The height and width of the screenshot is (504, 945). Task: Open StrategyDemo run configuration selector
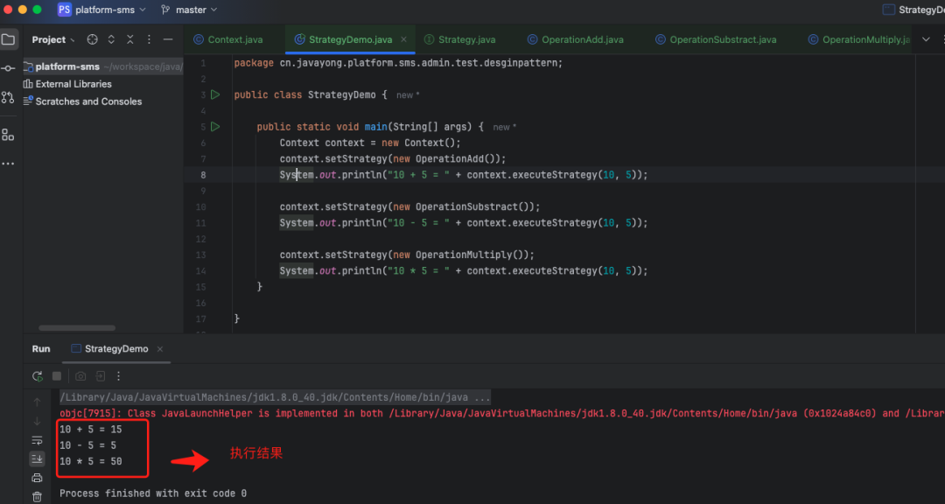[x=913, y=10]
